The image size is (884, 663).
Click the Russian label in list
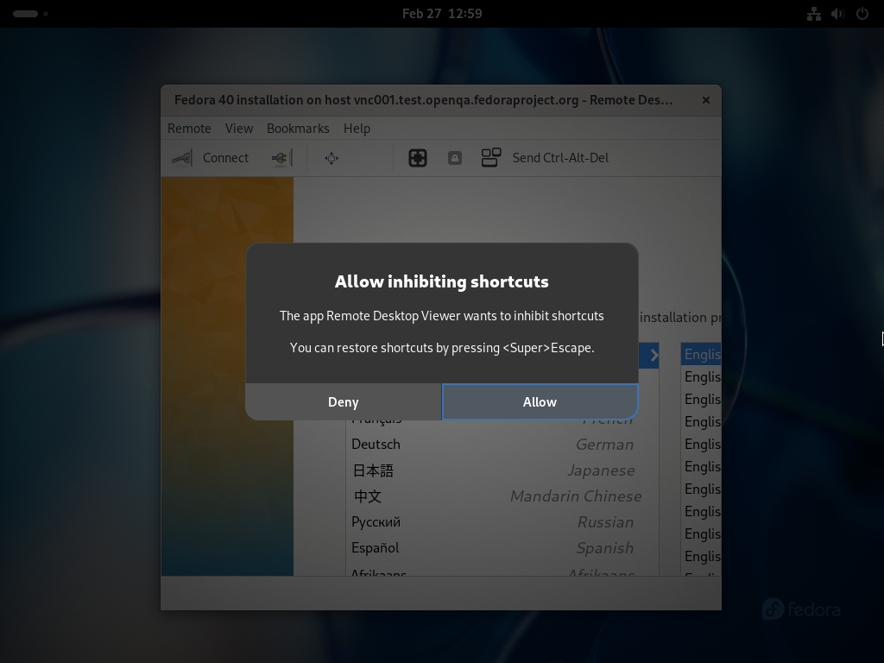[605, 522]
